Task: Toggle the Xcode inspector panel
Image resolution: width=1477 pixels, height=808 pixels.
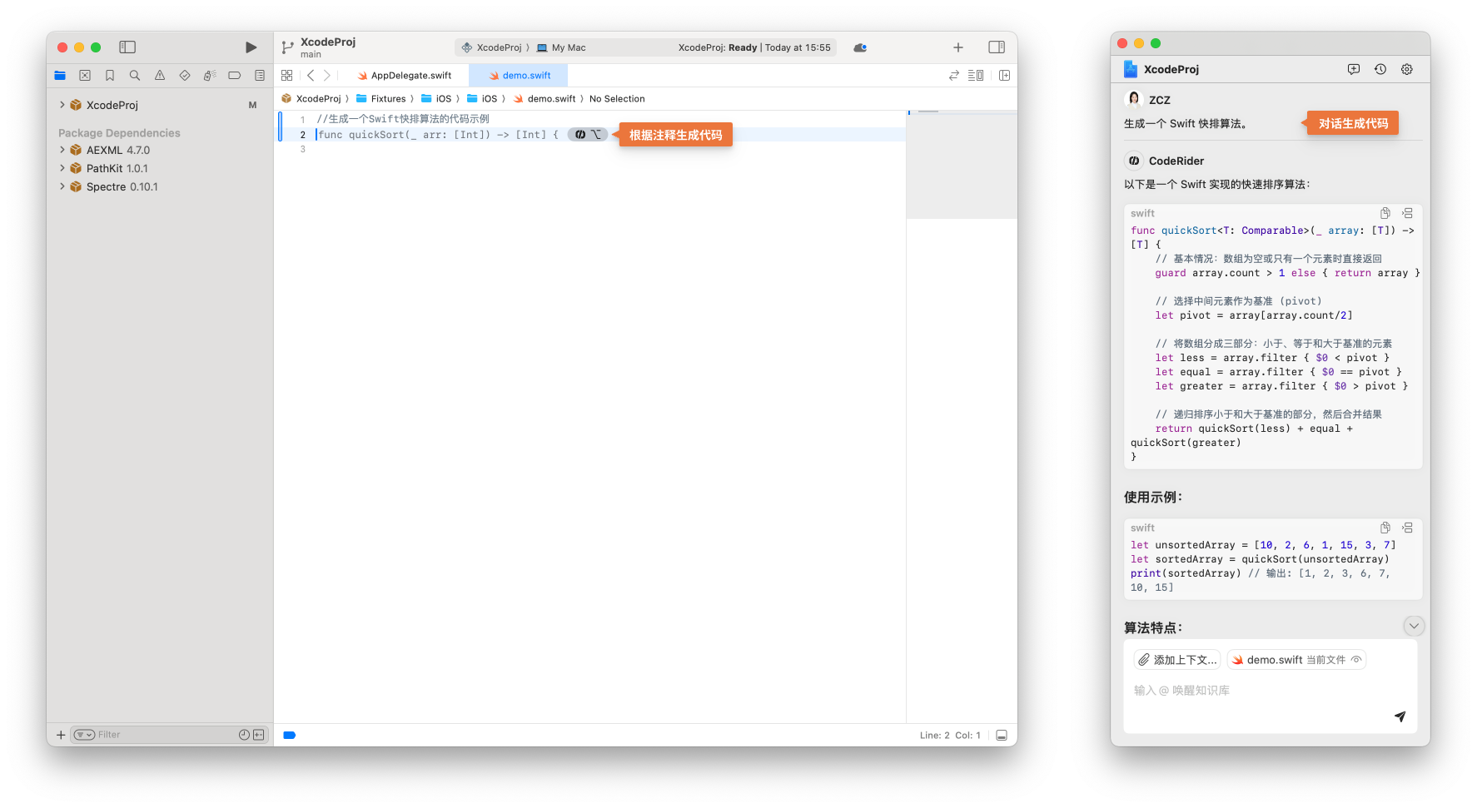Action: click(997, 47)
